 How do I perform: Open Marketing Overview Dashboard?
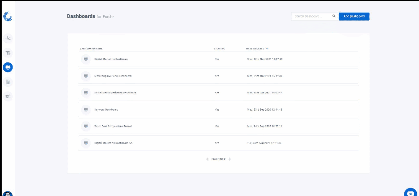click(113, 76)
